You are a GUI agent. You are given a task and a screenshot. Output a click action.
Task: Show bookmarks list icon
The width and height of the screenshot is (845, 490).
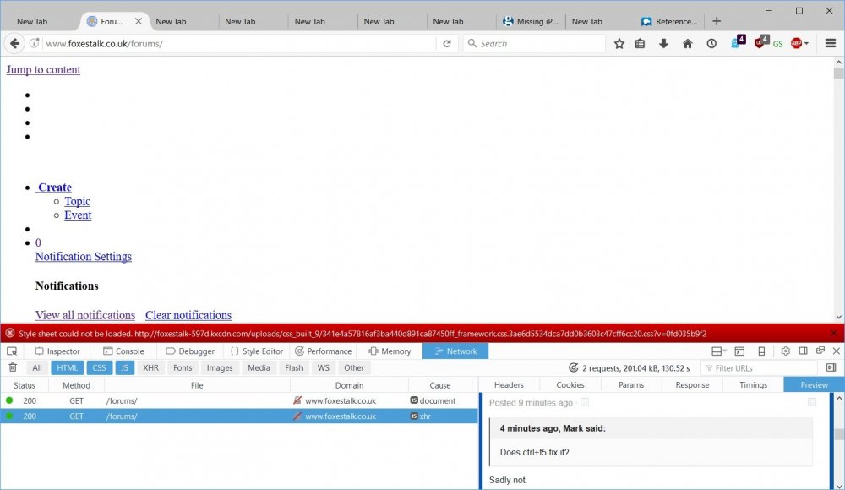640,44
